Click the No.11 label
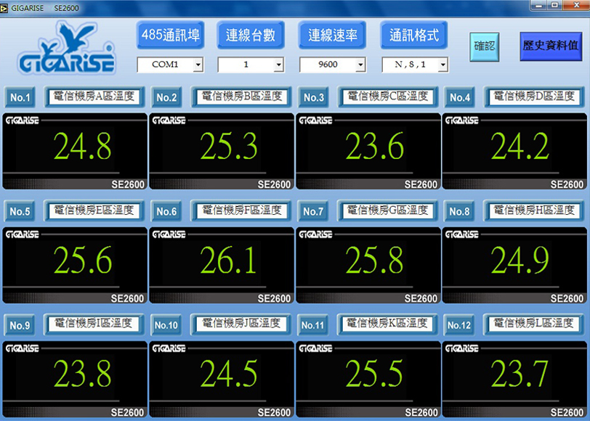 (312, 324)
